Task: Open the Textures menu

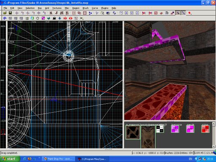Action: tap(57, 8)
